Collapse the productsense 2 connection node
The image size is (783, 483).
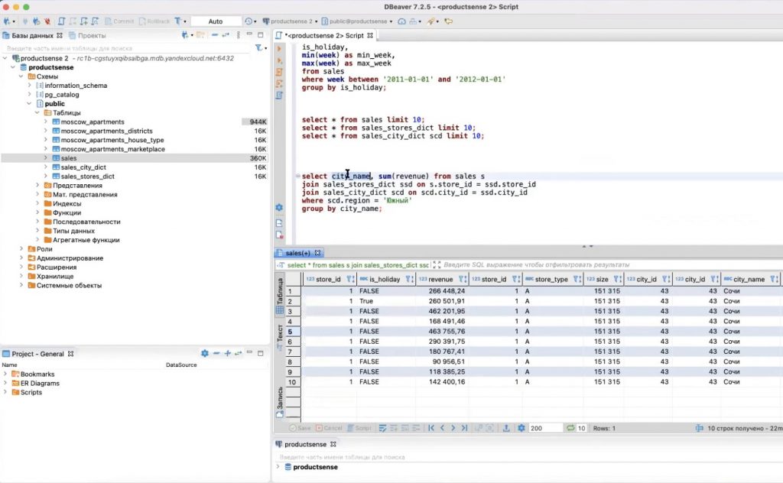pos(5,58)
